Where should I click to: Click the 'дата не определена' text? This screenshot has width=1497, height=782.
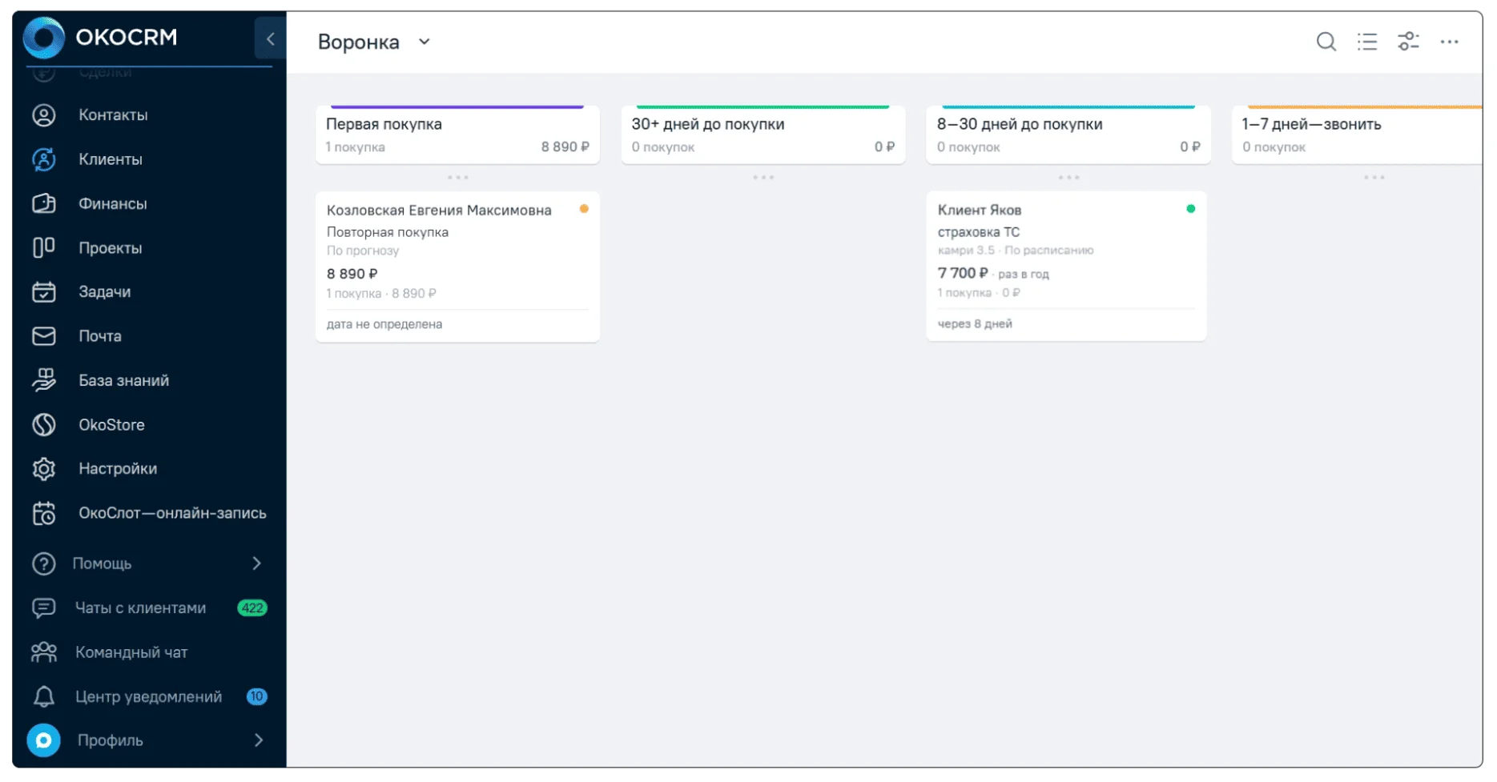tap(384, 324)
